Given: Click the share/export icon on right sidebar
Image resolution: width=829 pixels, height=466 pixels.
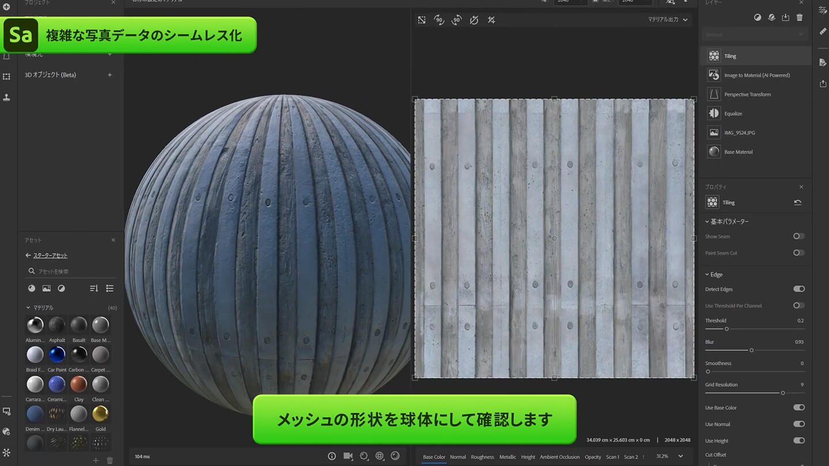Looking at the screenshot, I should click(823, 84).
